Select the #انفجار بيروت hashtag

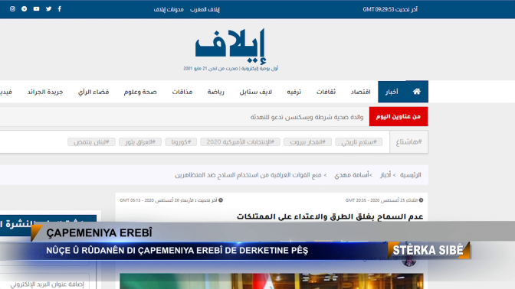308,142
